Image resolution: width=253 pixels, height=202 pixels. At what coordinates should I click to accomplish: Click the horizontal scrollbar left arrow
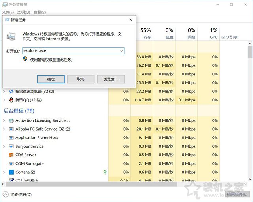click(3, 184)
